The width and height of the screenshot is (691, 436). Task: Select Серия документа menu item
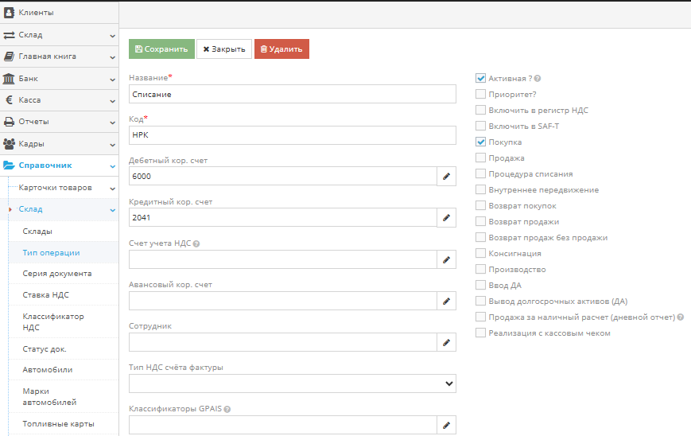click(56, 273)
